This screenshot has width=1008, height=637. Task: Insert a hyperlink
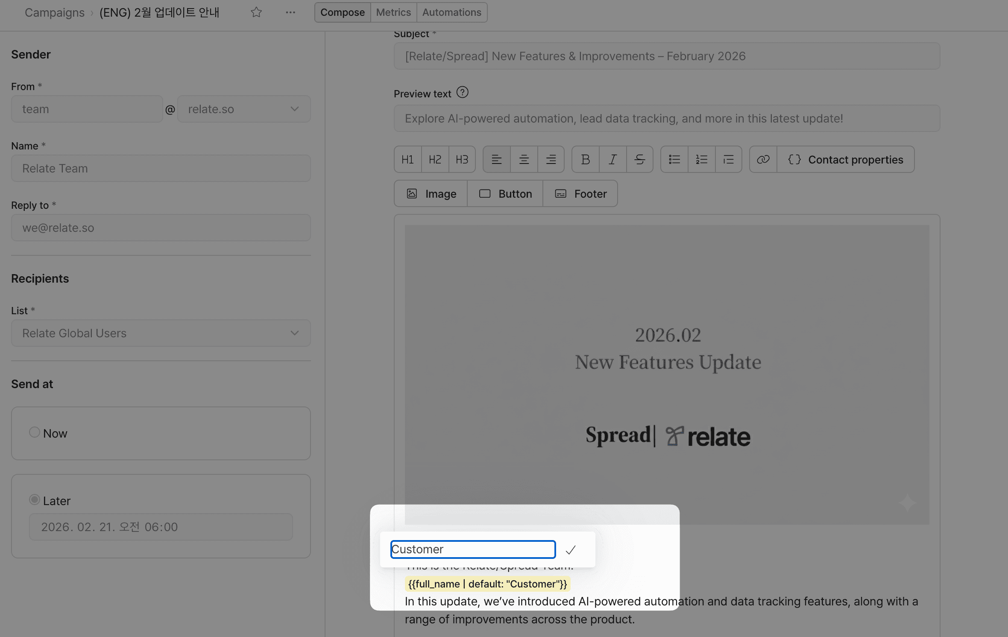pyautogui.click(x=763, y=159)
